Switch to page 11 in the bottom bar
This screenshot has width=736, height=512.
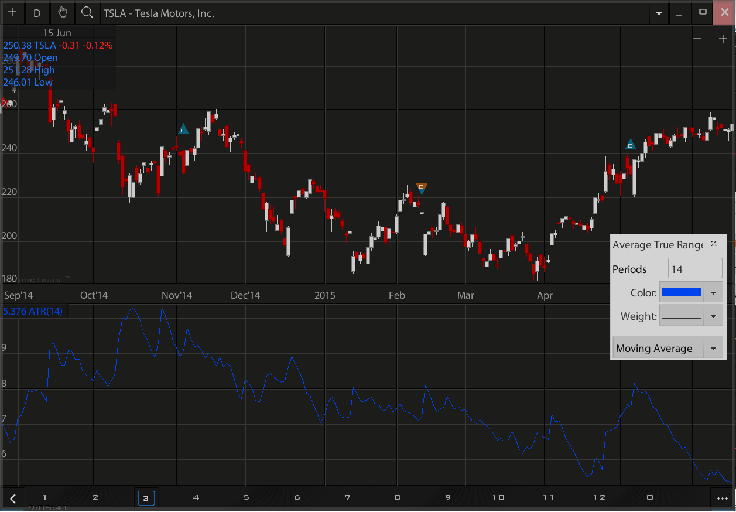coord(549,497)
